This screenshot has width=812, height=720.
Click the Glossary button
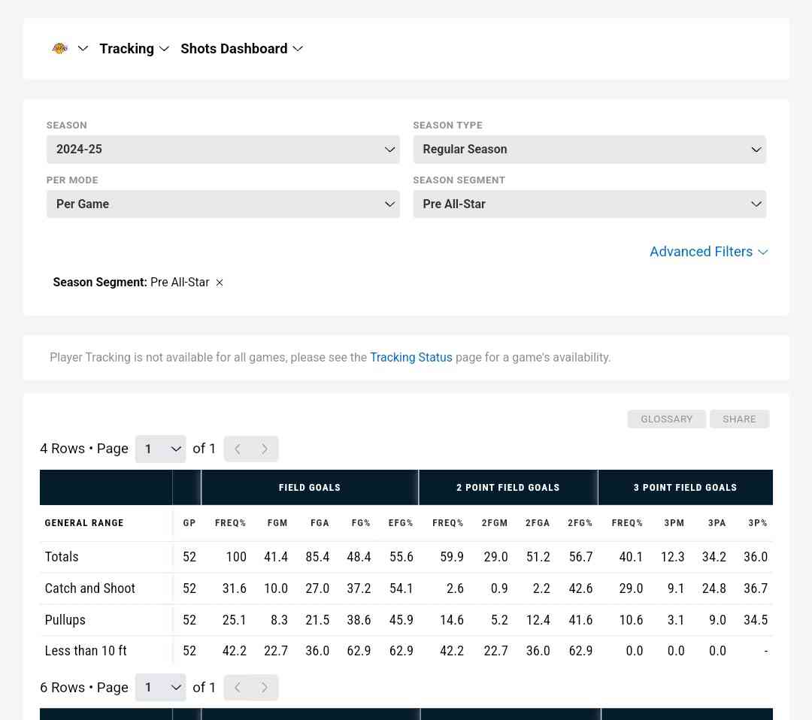(x=666, y=419)
